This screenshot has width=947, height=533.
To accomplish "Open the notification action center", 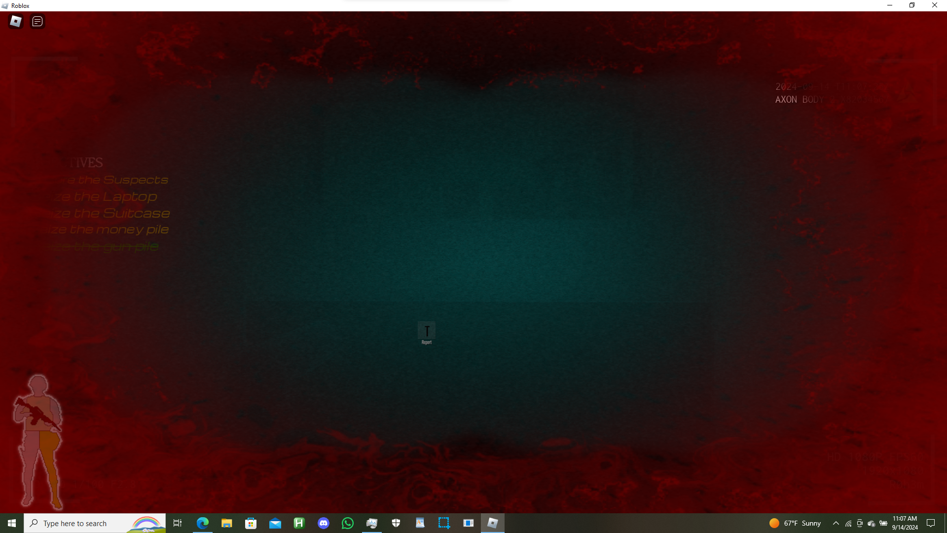I will click(x=931, y=523).
